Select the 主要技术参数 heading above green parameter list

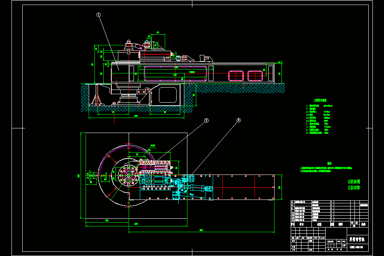pos(320,100)
